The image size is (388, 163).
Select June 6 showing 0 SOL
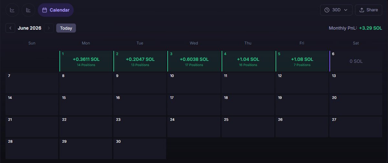point(356,61)
